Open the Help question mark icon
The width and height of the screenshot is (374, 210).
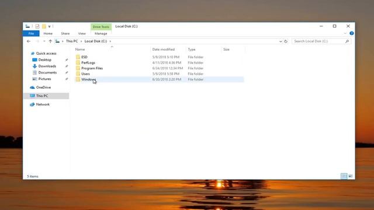tap(352, 33)
